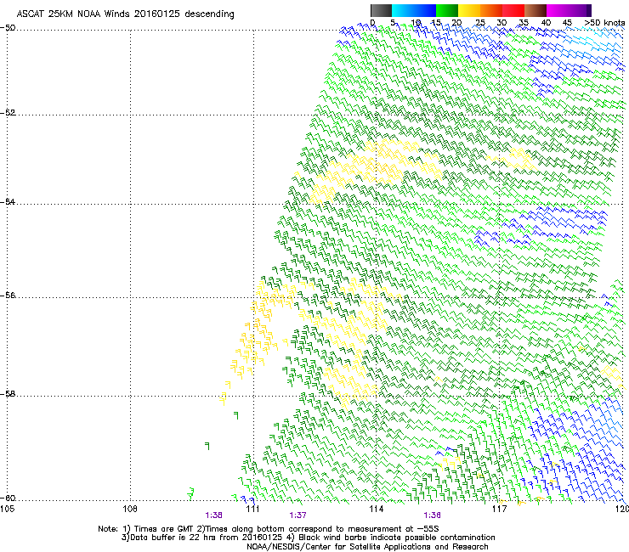Pick the brown 35-40 knots legend swatch
The height and width of the screenshot is (552, 629).
click(535, 10)
